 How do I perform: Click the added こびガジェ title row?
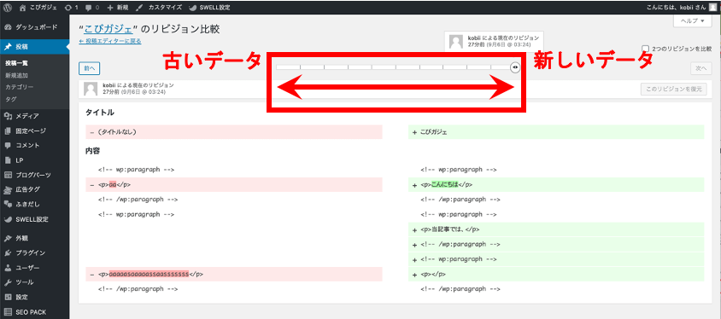(x=556, y=131)
